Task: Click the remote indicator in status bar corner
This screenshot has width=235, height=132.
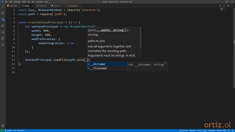Action: 2,131
